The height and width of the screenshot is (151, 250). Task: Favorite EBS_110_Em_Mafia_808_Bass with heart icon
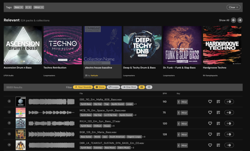(210, 102)
